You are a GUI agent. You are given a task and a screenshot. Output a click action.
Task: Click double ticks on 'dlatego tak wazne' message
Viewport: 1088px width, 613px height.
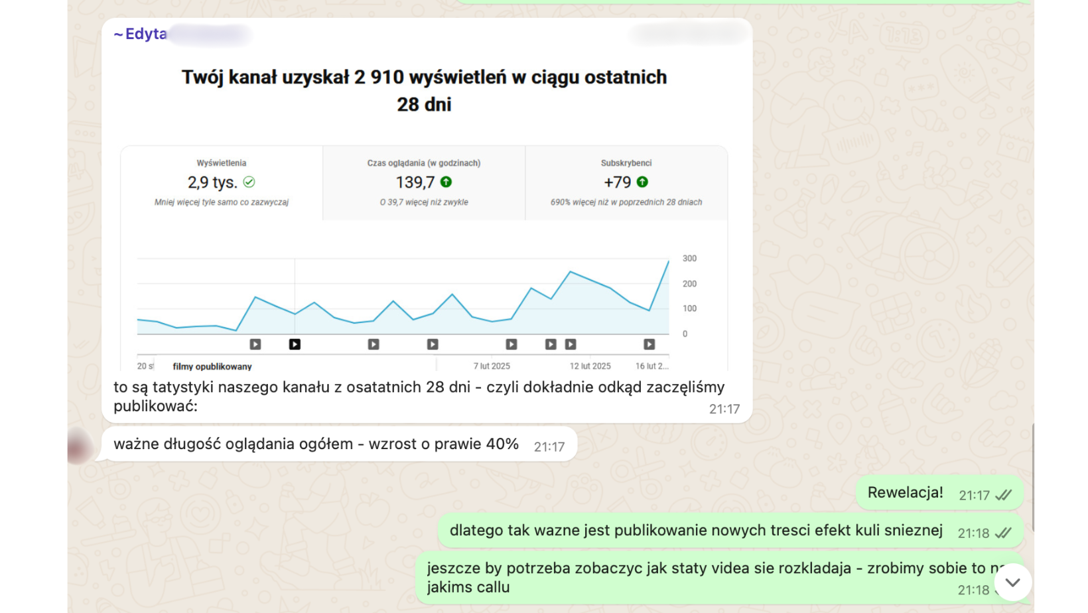click(1003, 533)
